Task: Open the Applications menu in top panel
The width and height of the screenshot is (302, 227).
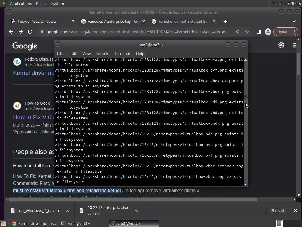Action: click(x=21, y=4)
